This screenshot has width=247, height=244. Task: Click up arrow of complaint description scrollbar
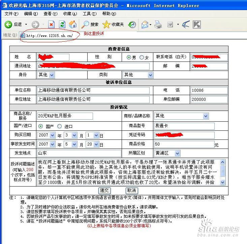[223, 162]
